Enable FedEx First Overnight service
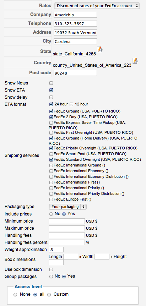The height and width of the screenshot is (306, 146). pyautogui.click(x=51, y=133)
